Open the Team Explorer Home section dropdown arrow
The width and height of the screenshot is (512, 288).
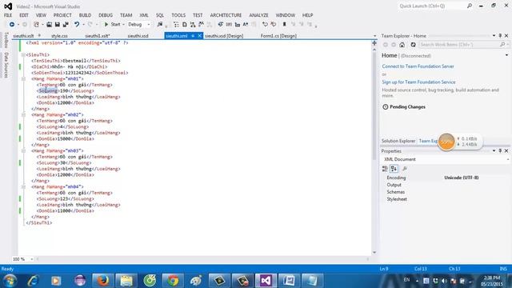click(506, 55)
